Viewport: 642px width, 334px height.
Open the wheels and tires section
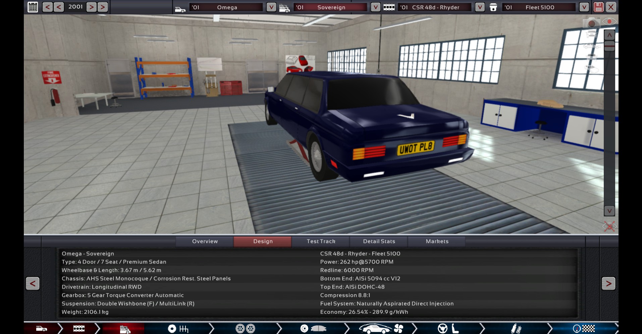point(245,329)
